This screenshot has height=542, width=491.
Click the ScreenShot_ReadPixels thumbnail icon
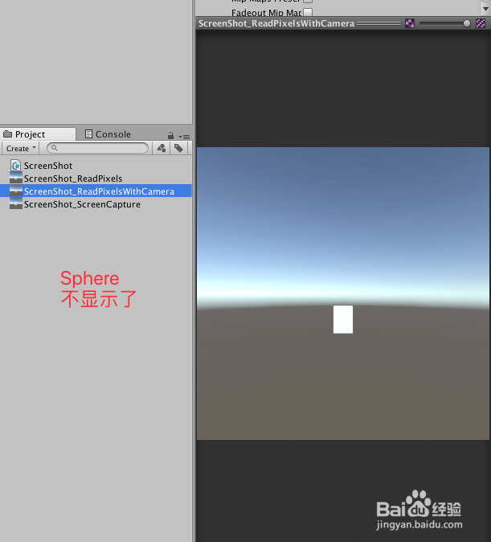16,178
